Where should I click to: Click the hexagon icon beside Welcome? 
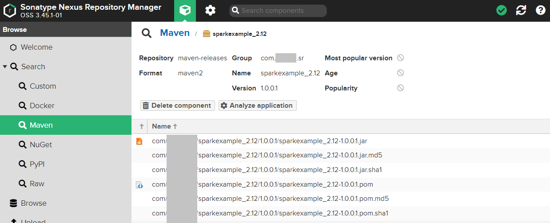(13, 47)
